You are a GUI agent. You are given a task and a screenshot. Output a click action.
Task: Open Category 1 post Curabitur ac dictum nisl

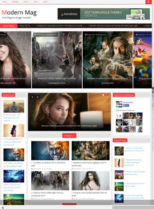[x=48, y=164]
